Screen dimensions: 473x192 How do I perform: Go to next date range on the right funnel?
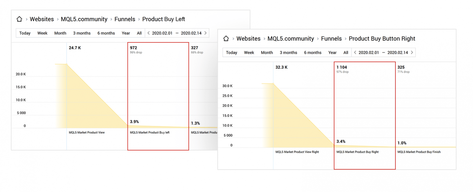(x=412, y=52)
